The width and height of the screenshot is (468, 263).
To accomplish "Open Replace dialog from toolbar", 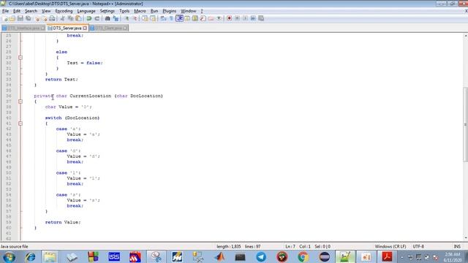I will (116, 18).
